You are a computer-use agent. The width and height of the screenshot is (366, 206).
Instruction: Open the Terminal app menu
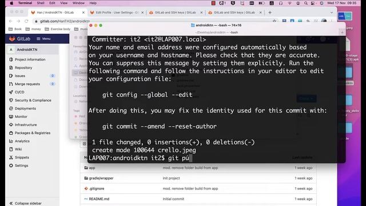click(x=25, y=3)
